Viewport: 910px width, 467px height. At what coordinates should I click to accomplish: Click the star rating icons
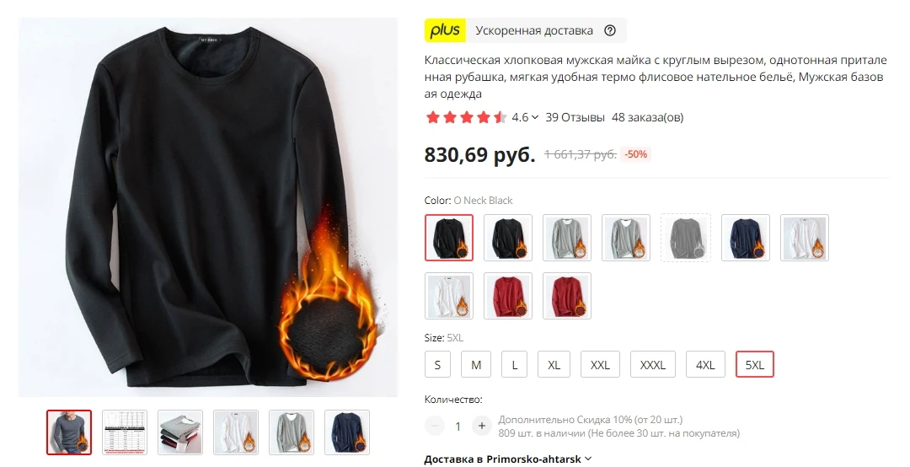click(466, 117)
